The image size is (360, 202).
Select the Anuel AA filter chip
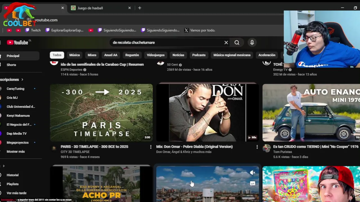click(111, 55)
